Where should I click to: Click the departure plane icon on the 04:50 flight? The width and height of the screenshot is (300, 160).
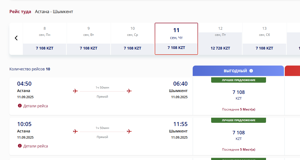(x=75, y=91)
